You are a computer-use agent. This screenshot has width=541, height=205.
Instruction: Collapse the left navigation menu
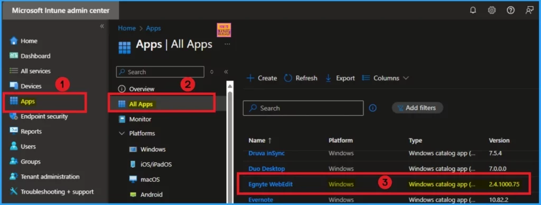pyautogui.click(x=102, y=26)
